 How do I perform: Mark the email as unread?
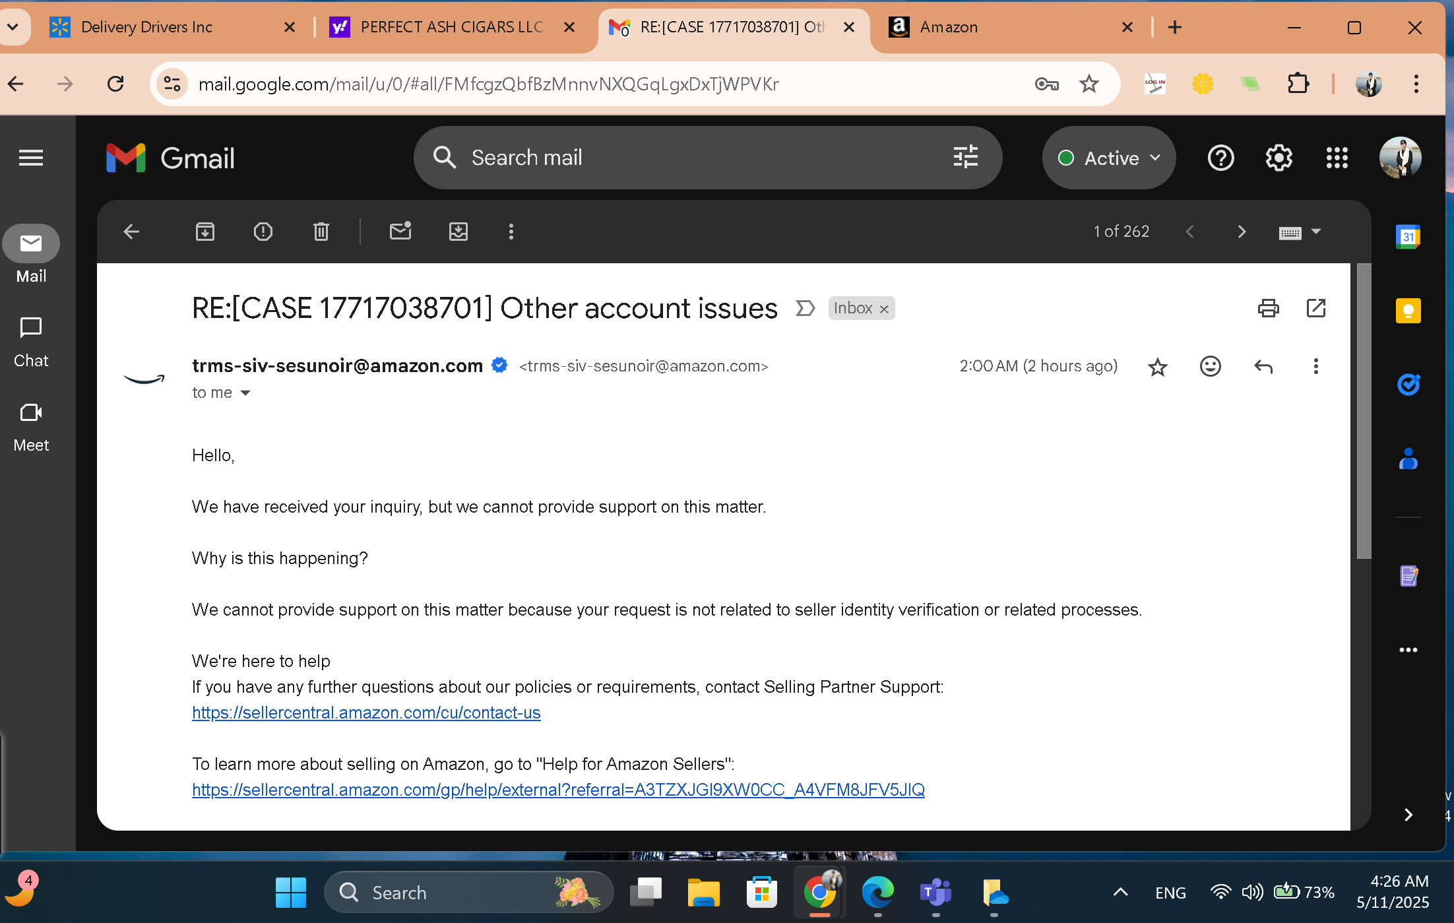(400, 231)
